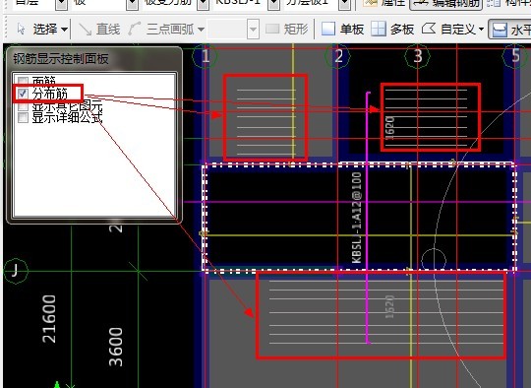Click the 3600 dimension text

[x=116, y=347]
